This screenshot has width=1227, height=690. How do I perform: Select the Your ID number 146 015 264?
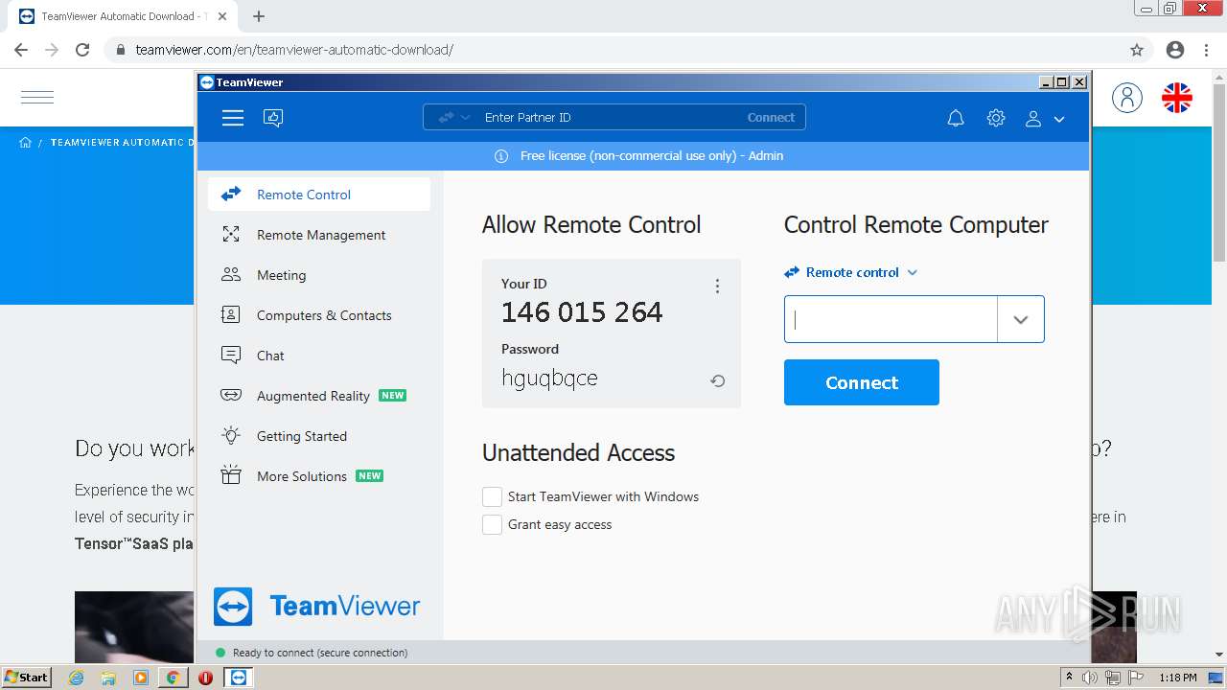[582, 312]
